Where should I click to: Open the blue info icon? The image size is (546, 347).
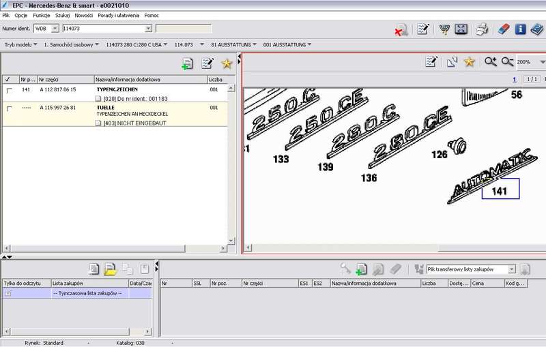[x=521, y=29]
